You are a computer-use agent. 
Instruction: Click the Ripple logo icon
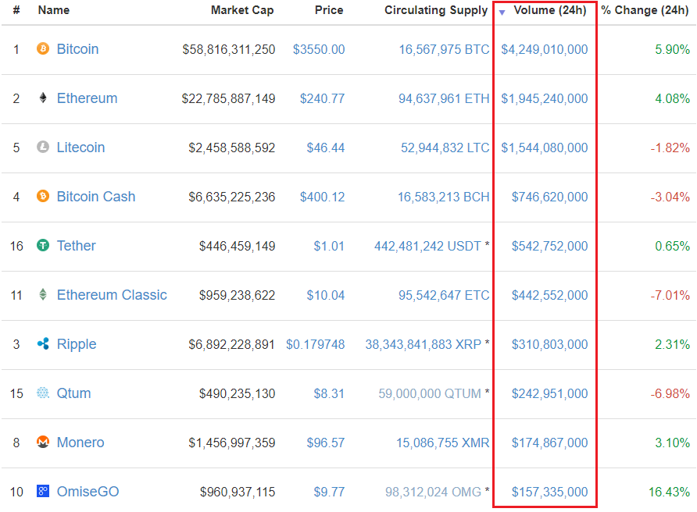(43, 344)
